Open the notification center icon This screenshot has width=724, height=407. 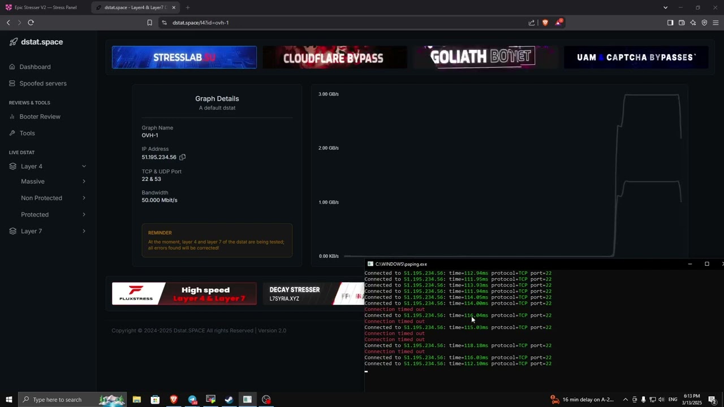(713, 400)
